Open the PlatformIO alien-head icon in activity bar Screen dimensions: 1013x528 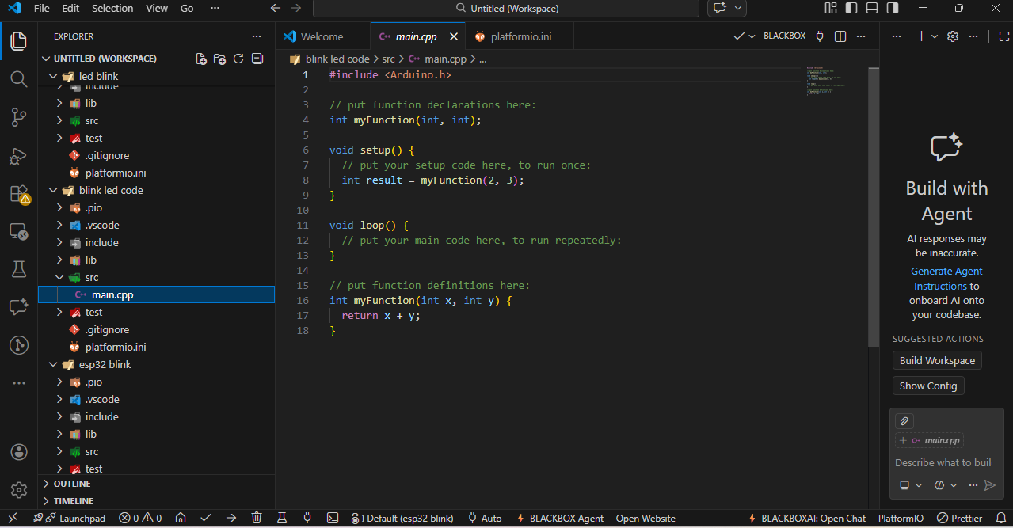pyautogui.click(x=19, y=345)
